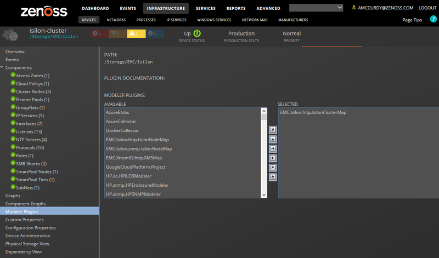Select EMC.Isilon.http.IsilonClusterMap in Selected list

tap(359, 112)
